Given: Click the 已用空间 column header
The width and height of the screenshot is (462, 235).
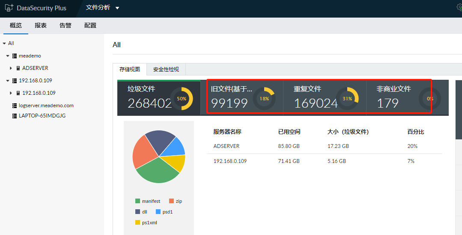Looking at the screenshot, I should (x=289, y=132).
